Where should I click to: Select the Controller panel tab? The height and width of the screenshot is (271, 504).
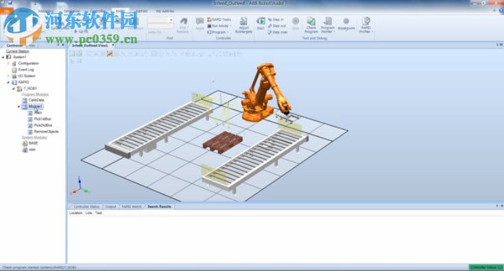pyautogui.click(x=14, y=45)
